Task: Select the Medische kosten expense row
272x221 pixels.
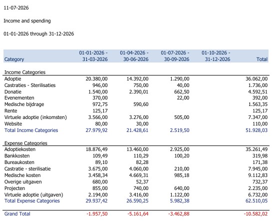Action: (136, 175)
